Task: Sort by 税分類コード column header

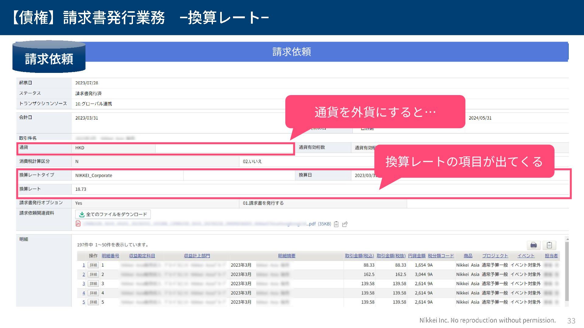Action: tap(441, 256)
